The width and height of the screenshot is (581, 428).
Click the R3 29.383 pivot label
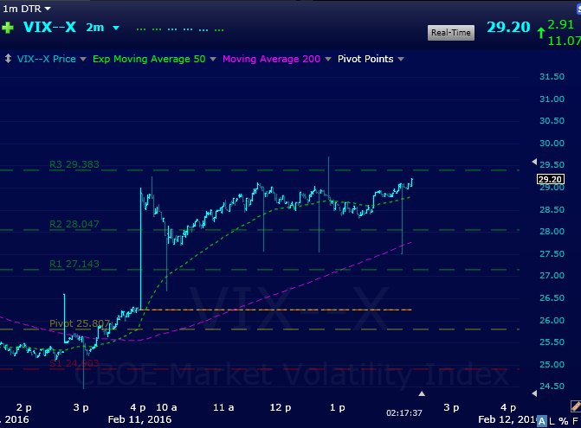click(x=74, y=164)
